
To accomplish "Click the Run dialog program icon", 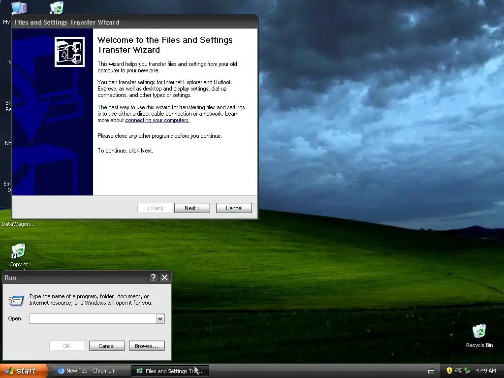I will [16, 301].
